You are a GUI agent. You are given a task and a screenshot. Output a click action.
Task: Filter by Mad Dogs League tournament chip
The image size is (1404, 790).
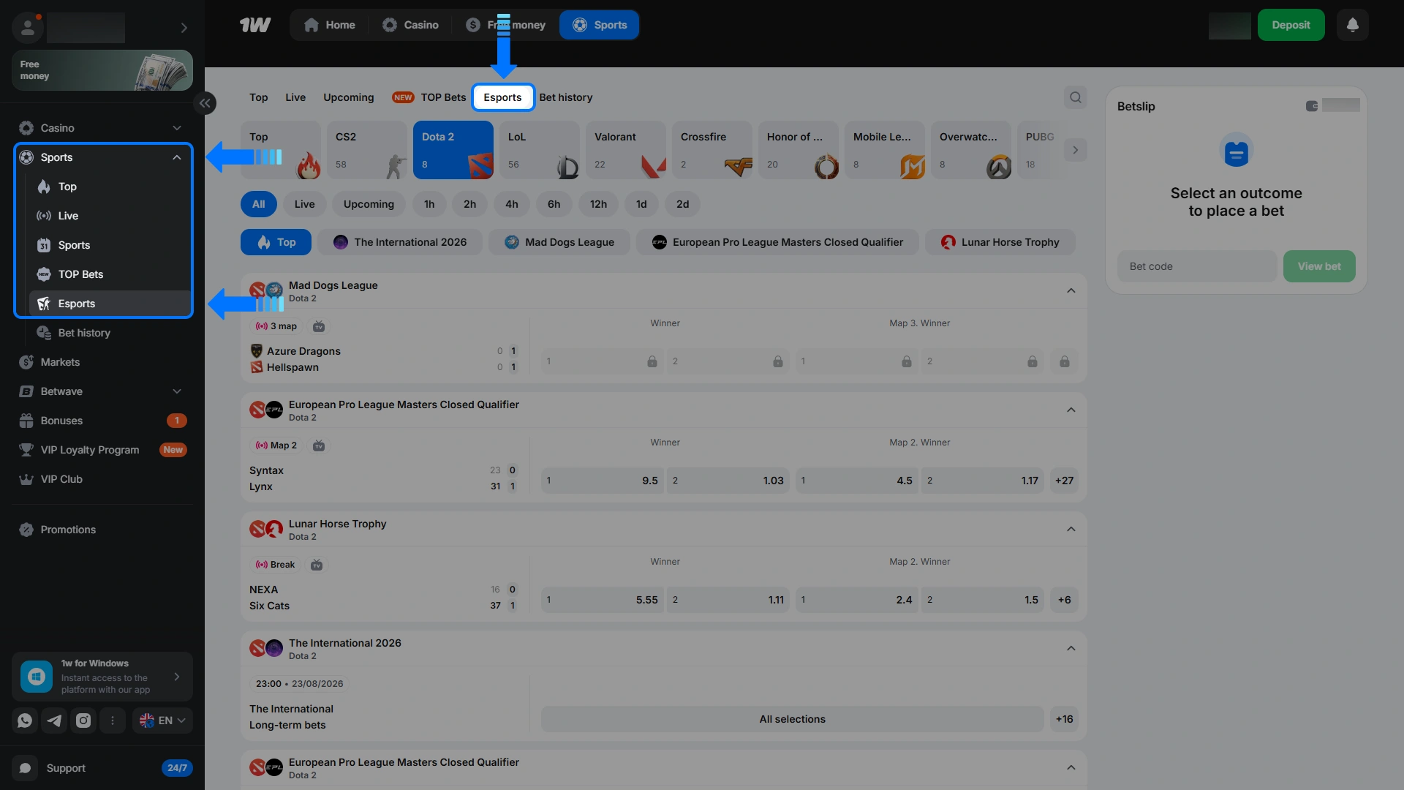pyautogui.click(x=559, y=242)
